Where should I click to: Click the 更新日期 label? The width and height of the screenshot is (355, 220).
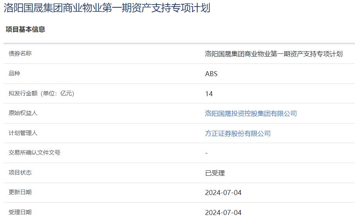tap(20, 192)
